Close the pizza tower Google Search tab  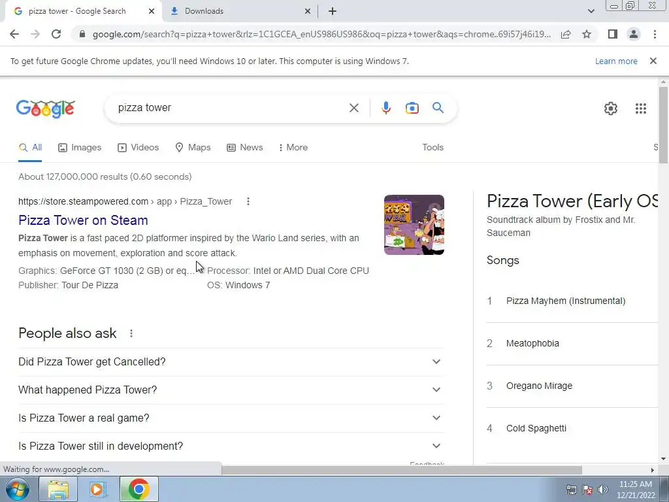(152, 11)
